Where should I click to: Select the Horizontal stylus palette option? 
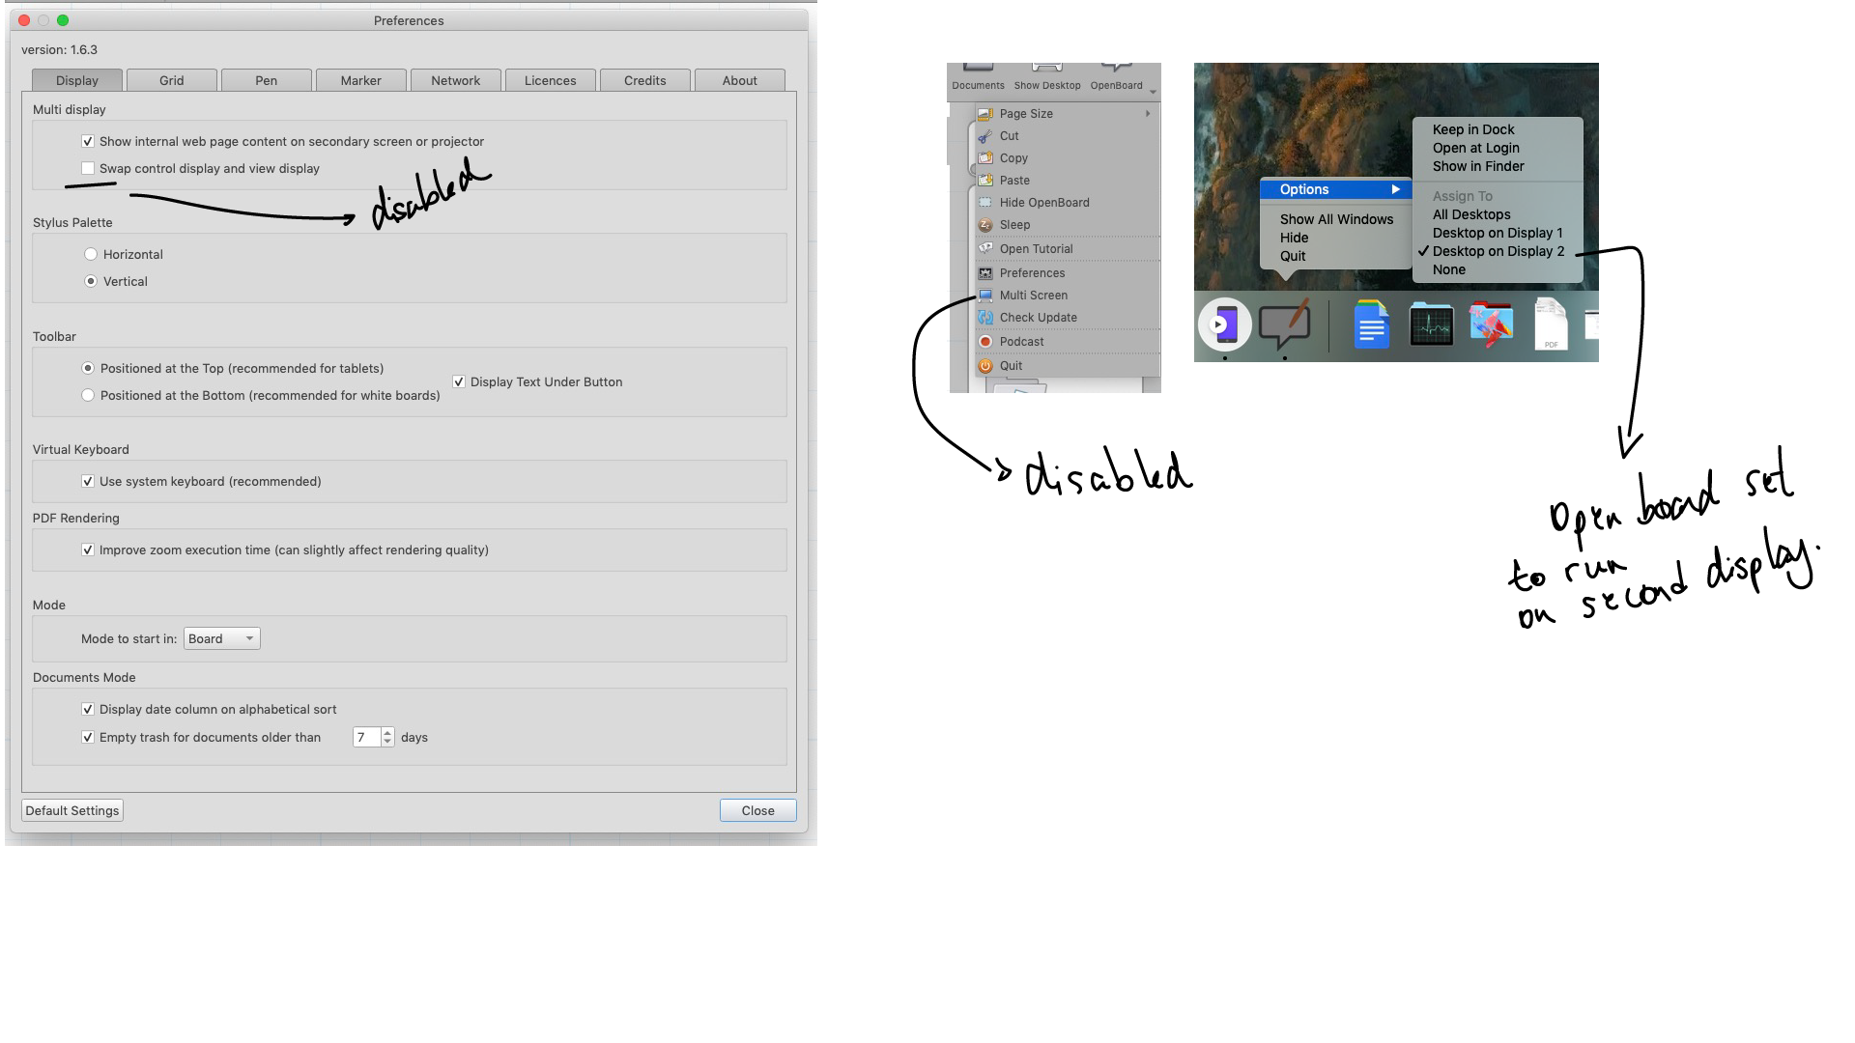click(91, 253)
